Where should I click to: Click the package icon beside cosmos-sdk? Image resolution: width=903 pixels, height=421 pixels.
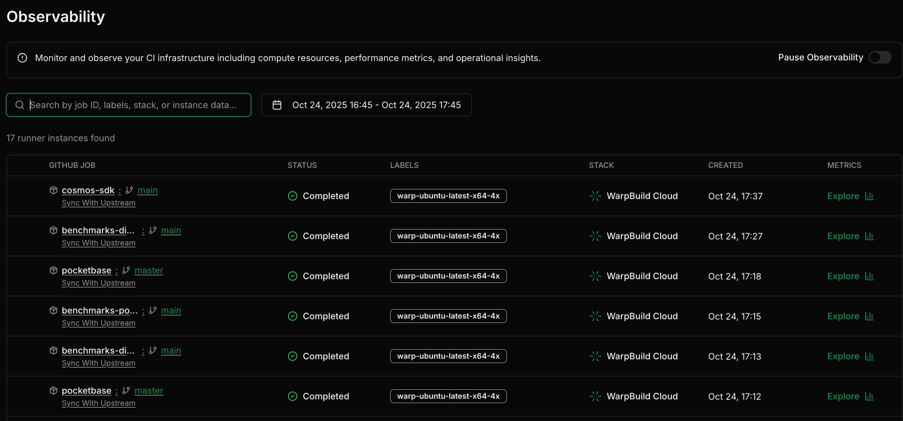pos(53,190)
